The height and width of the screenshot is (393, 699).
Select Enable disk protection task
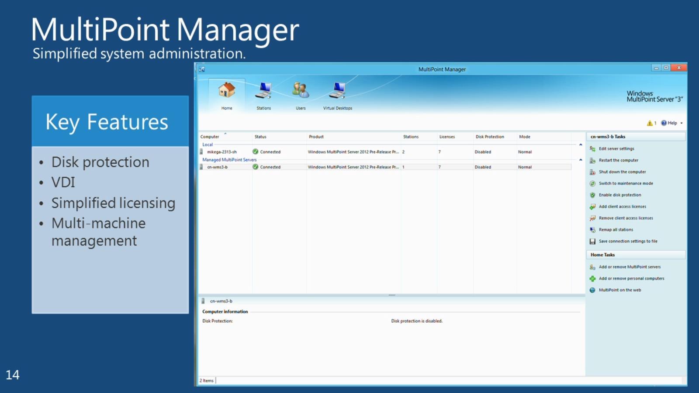(x=620, y=195)
